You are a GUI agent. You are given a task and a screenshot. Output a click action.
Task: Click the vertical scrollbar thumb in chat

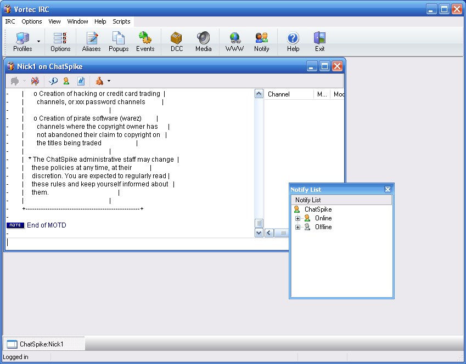259,223
